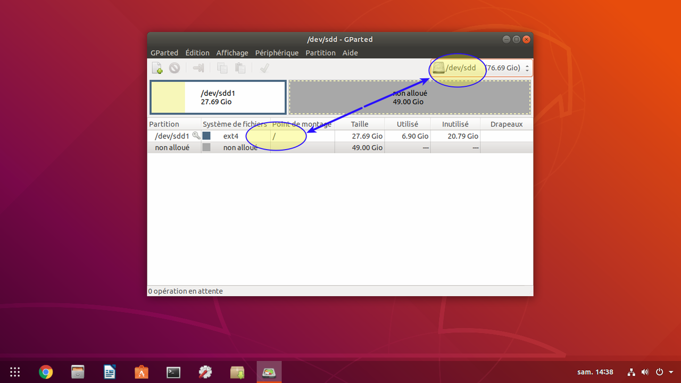Sort by the Drapeaux column header

[x=506, y=124]
